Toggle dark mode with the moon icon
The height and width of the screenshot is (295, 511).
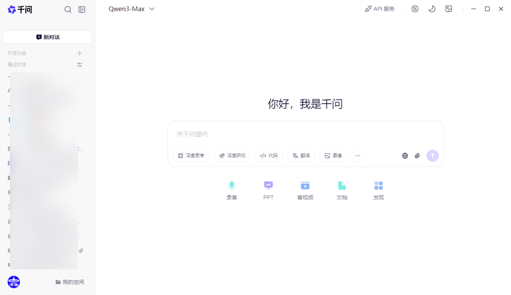(x=432, y=9)
